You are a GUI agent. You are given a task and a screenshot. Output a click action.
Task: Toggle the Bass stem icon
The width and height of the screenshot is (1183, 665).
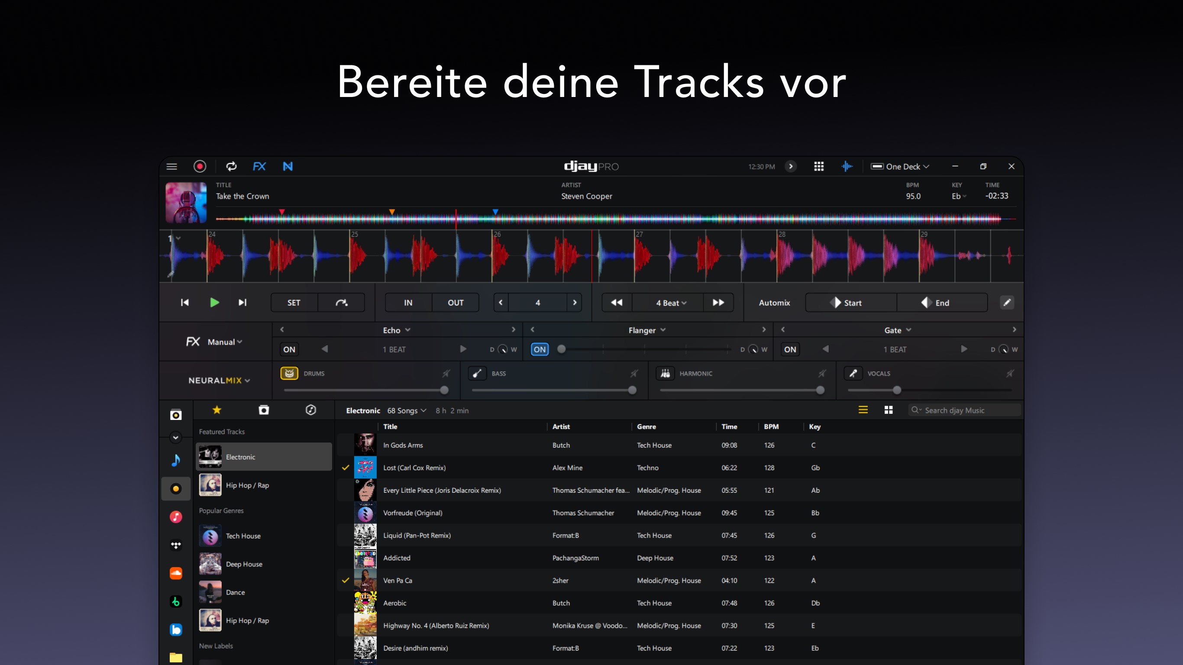(x=477, y=373)
